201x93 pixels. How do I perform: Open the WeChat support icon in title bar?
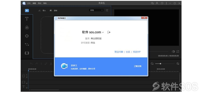[x=152, y=3]
